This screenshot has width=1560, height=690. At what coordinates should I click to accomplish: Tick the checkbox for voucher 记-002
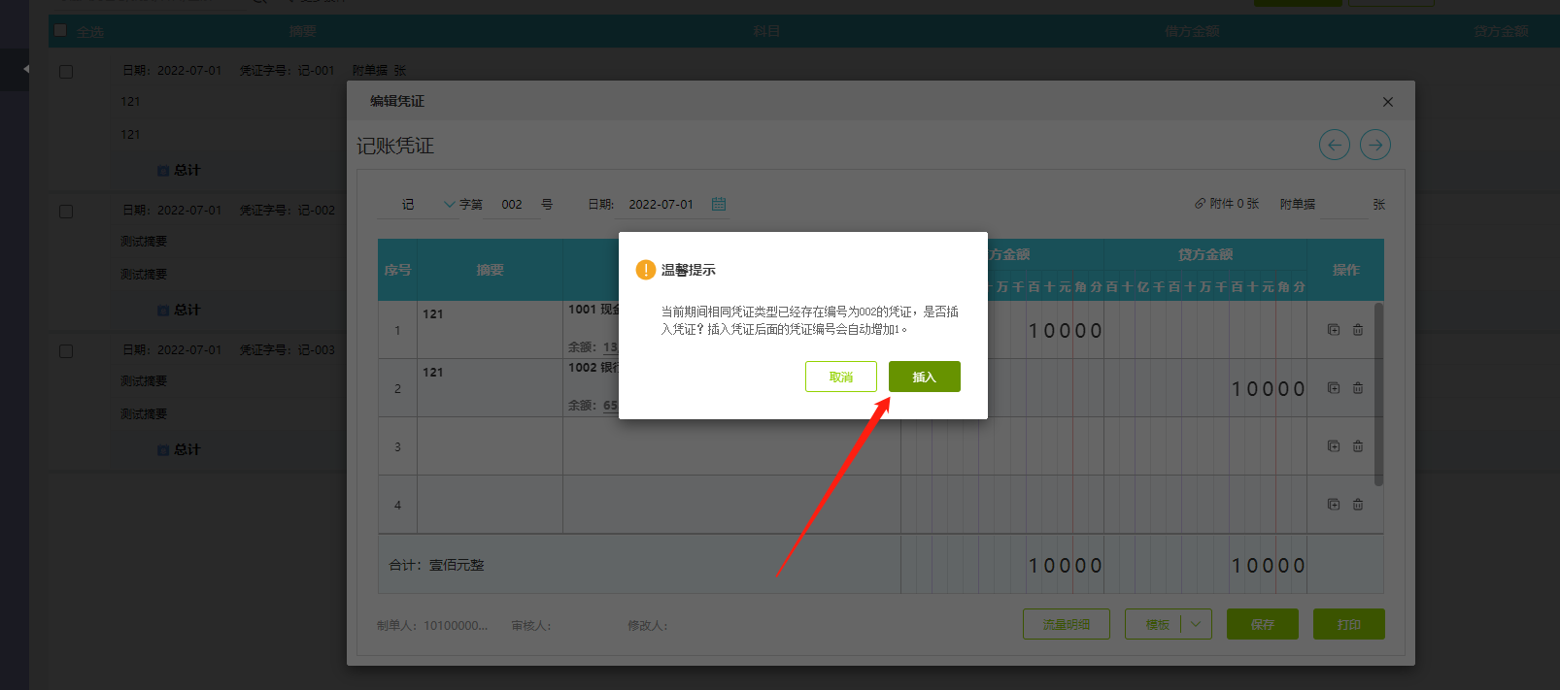(66, 211)
